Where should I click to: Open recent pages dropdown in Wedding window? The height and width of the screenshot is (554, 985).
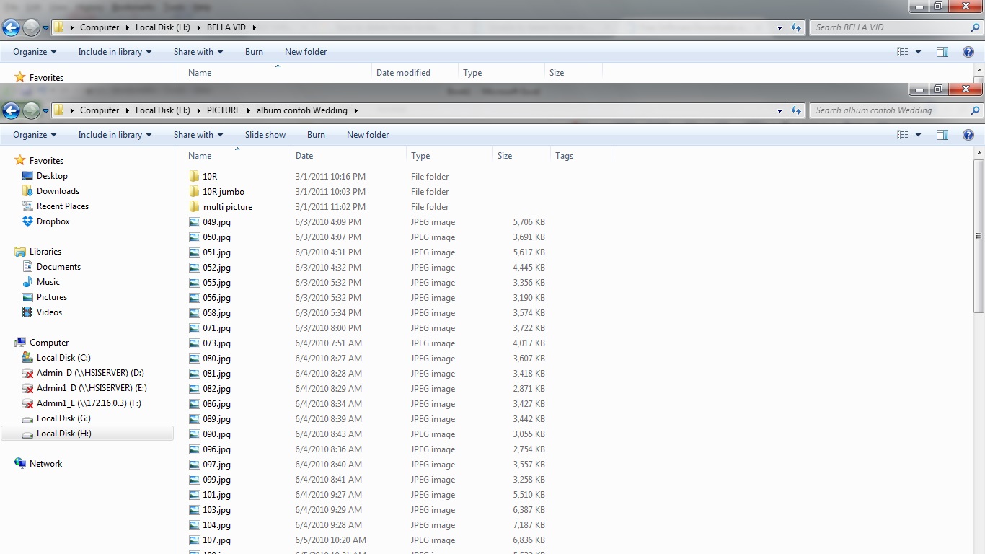(45, 110)
